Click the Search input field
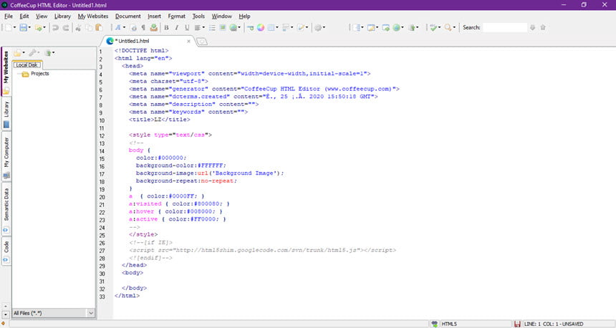 point(505,27)
